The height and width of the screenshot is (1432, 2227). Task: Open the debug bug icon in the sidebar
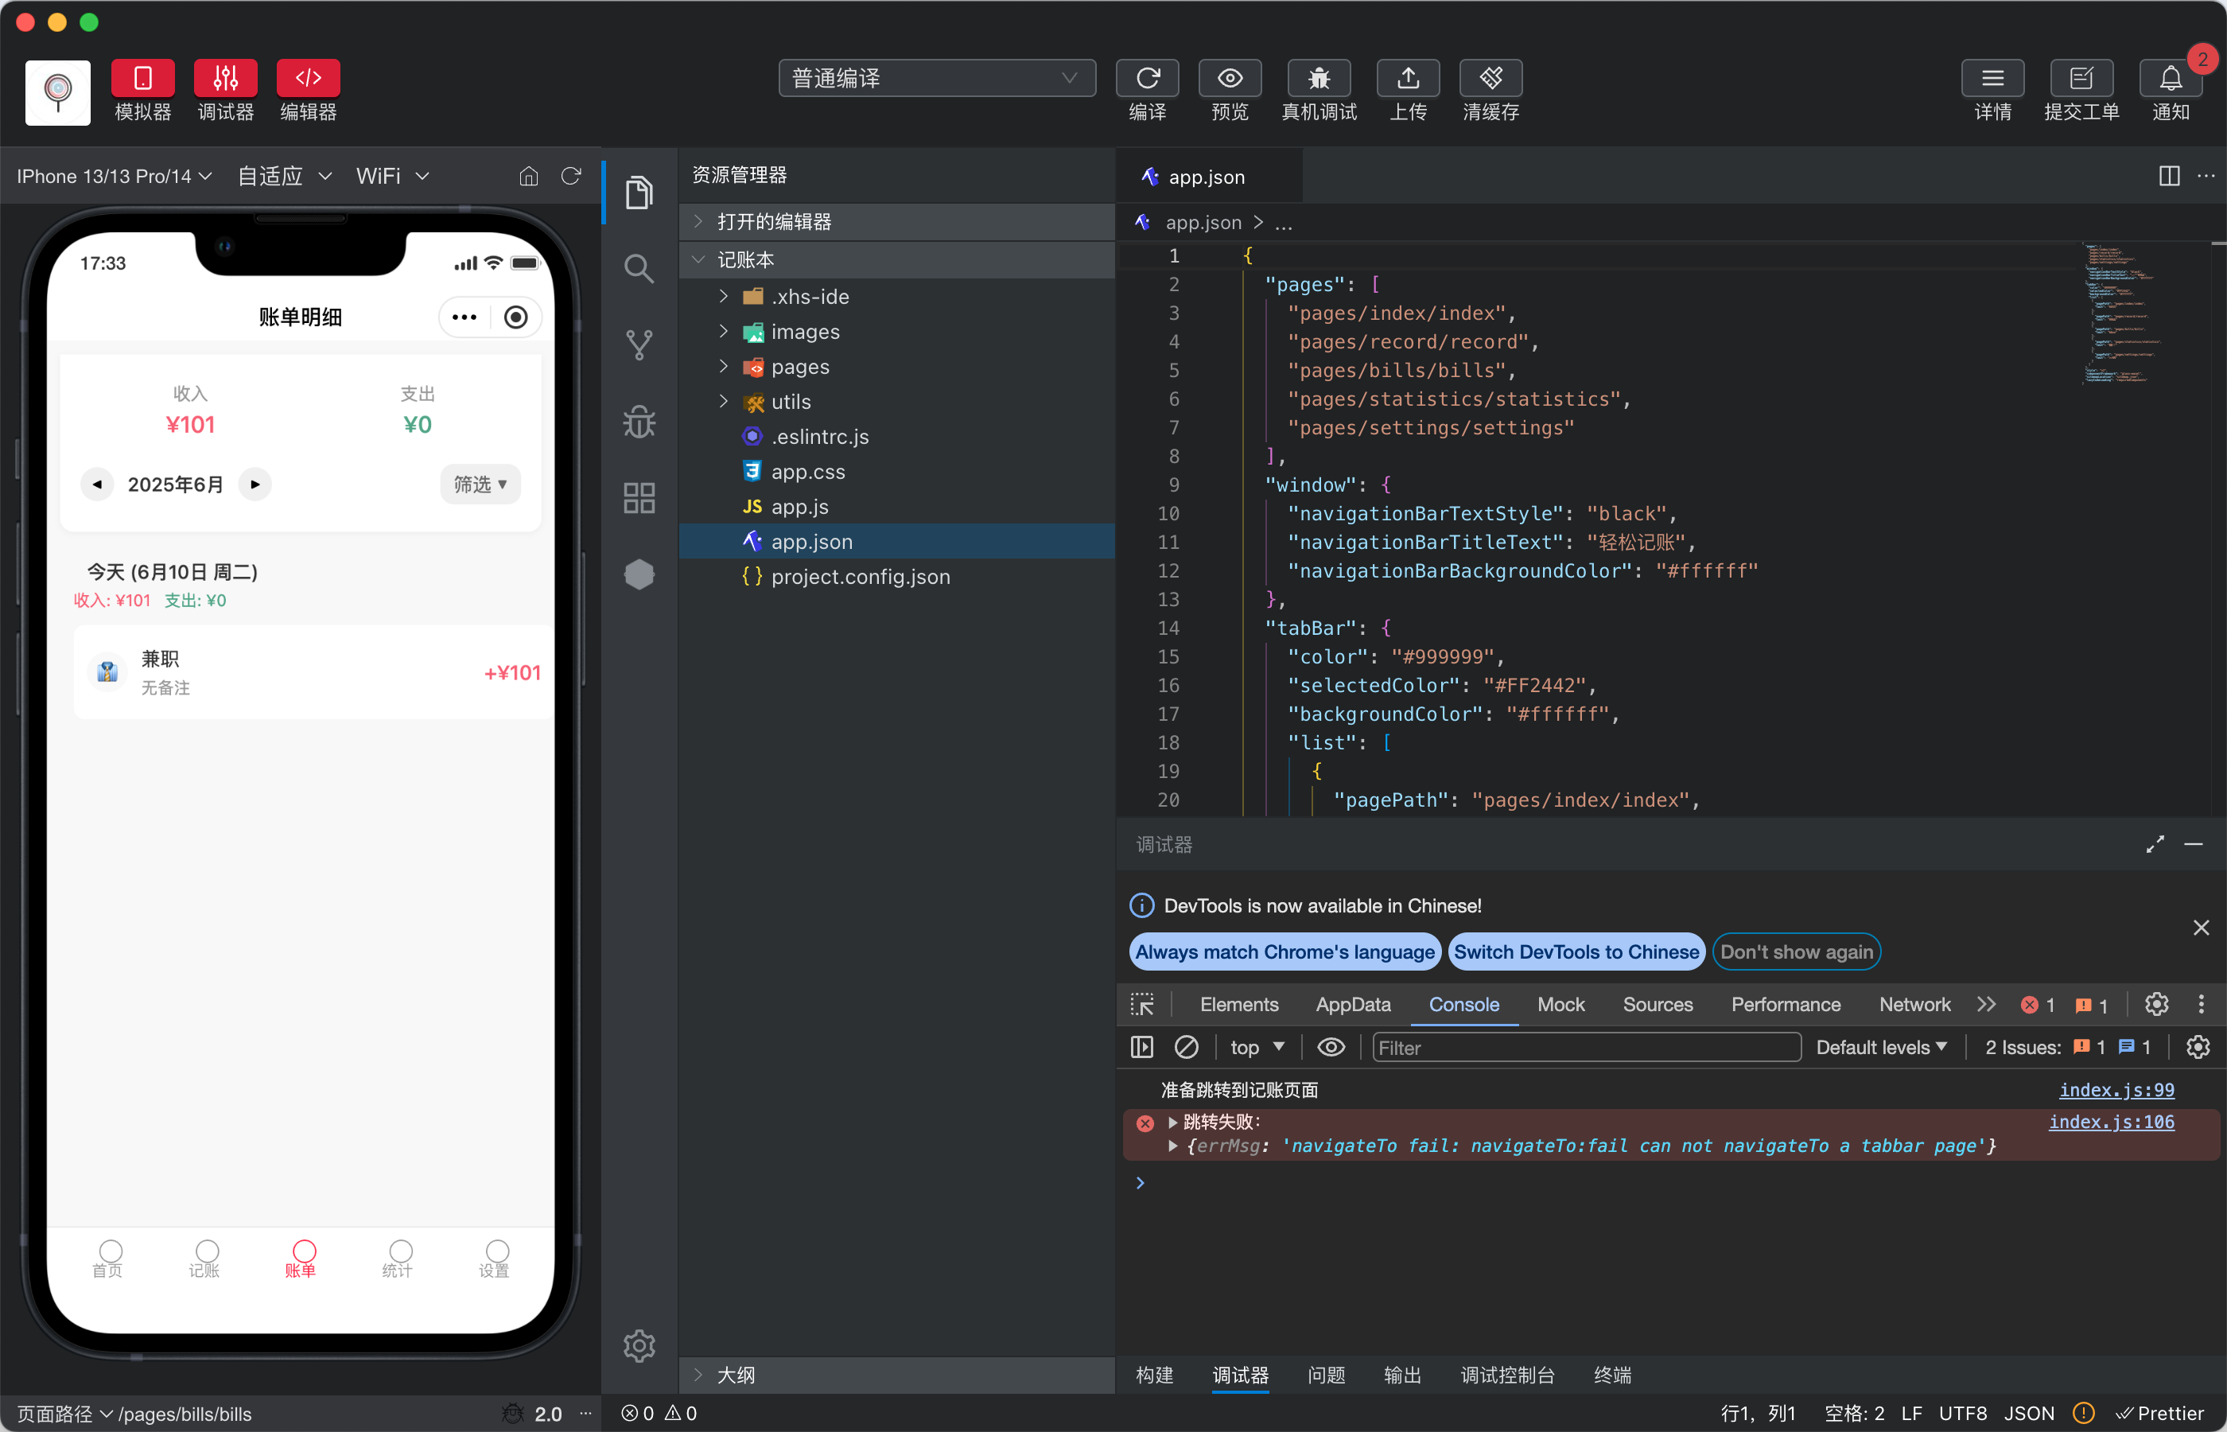click(x=639, y=421)
